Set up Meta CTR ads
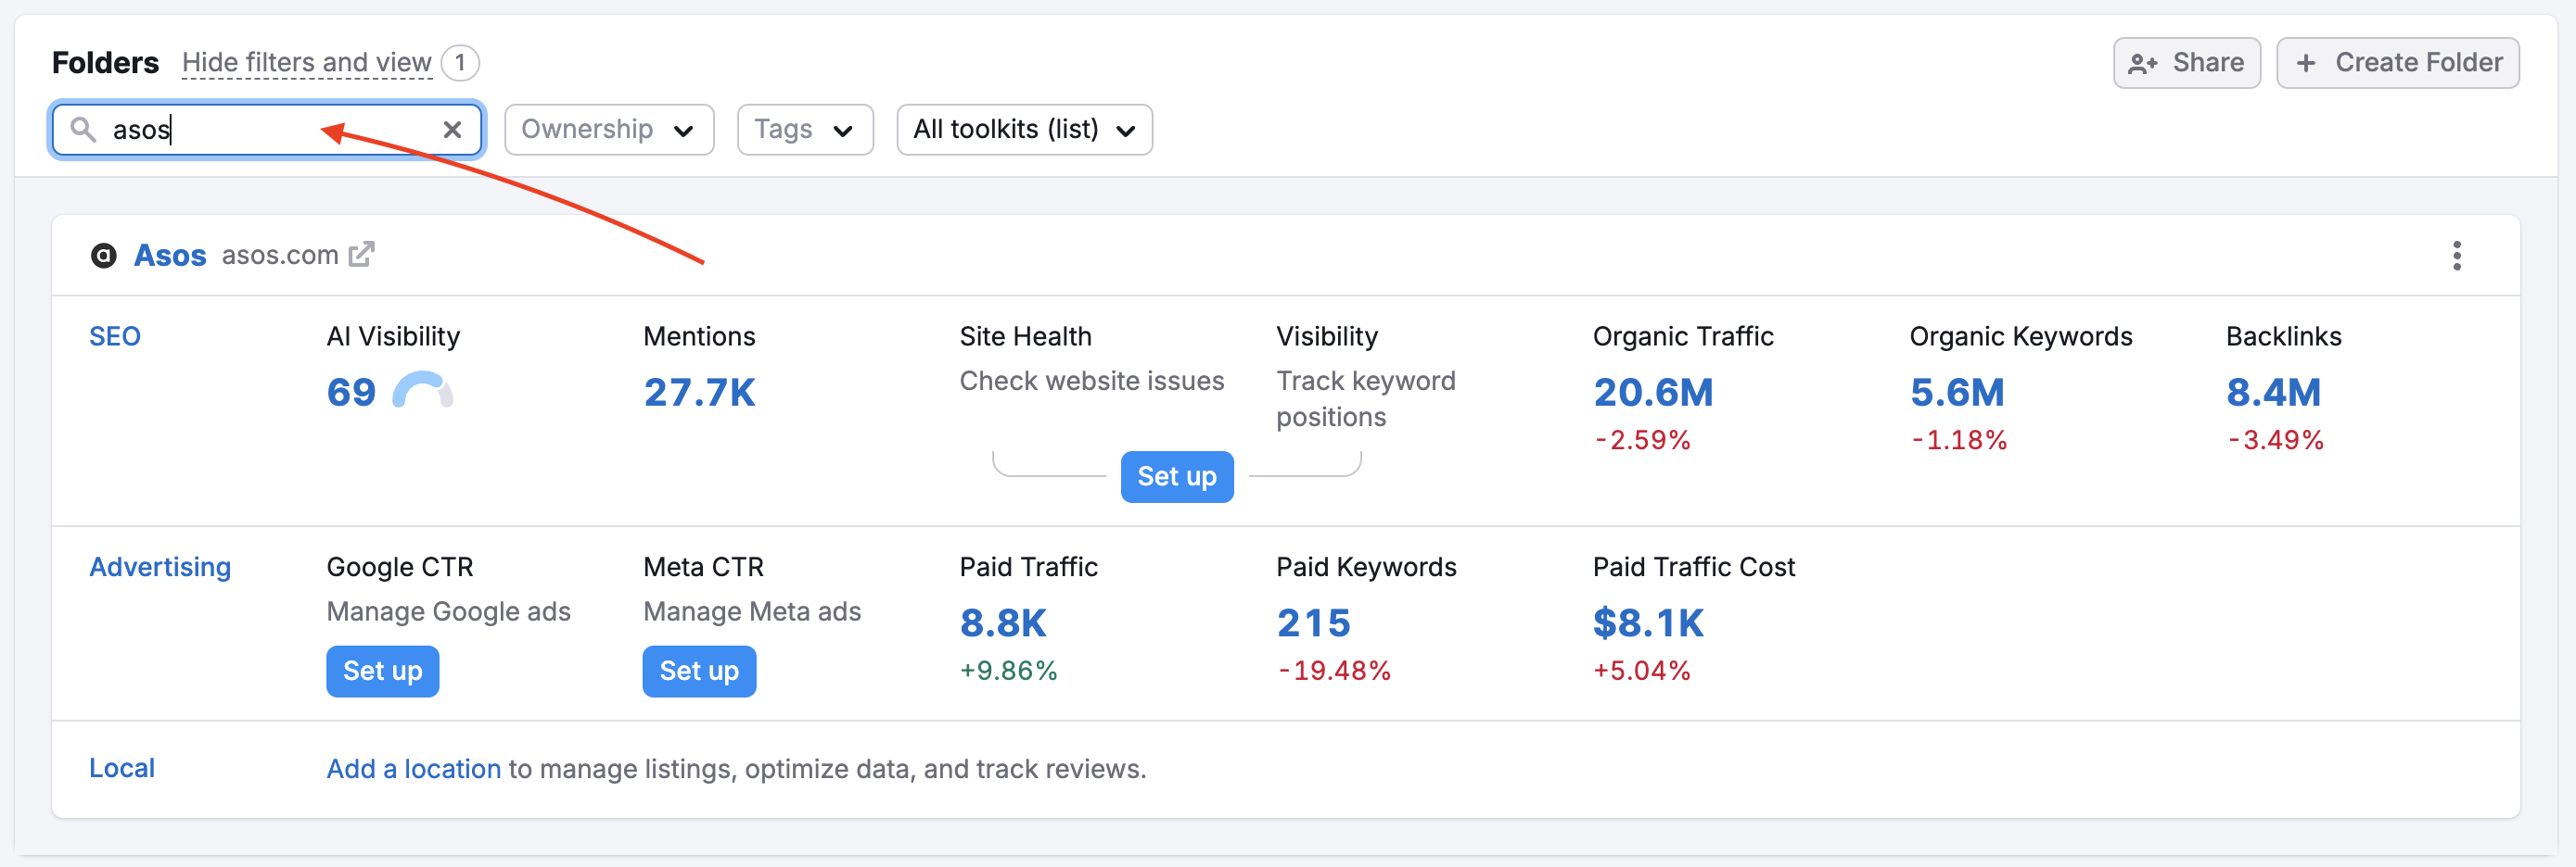The width and height of the screenshot is (2576, 867). [699, 672]
